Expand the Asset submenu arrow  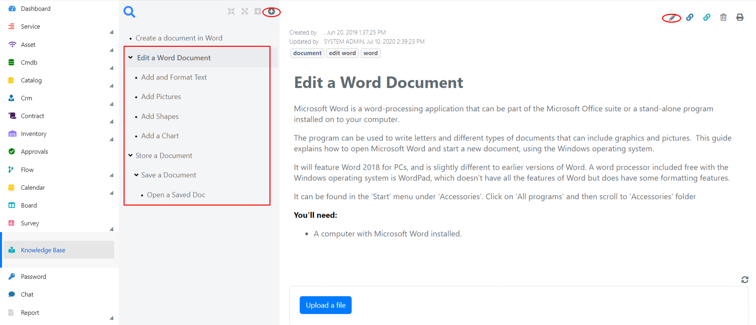111,50
